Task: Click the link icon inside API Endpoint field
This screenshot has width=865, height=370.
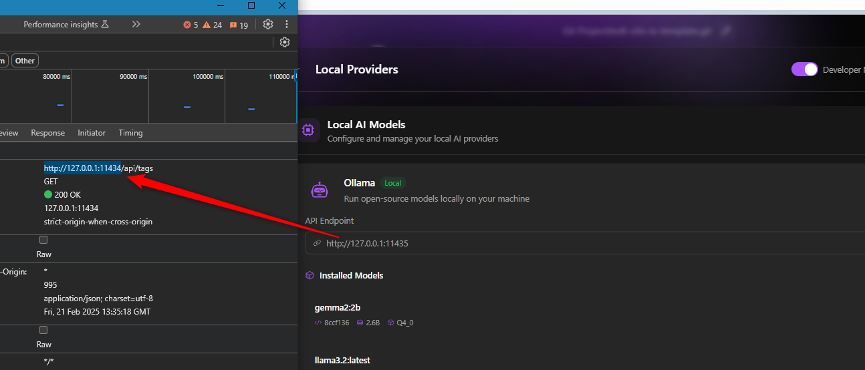Action: pos(317,243)
